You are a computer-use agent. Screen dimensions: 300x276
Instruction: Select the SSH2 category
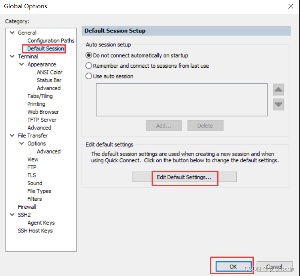click(24, 215)
